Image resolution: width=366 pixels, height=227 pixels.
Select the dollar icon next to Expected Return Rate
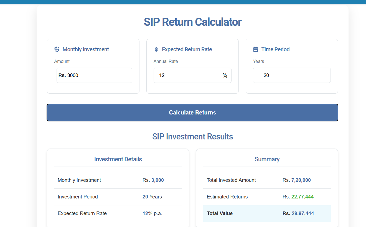(x=156, y=49)
